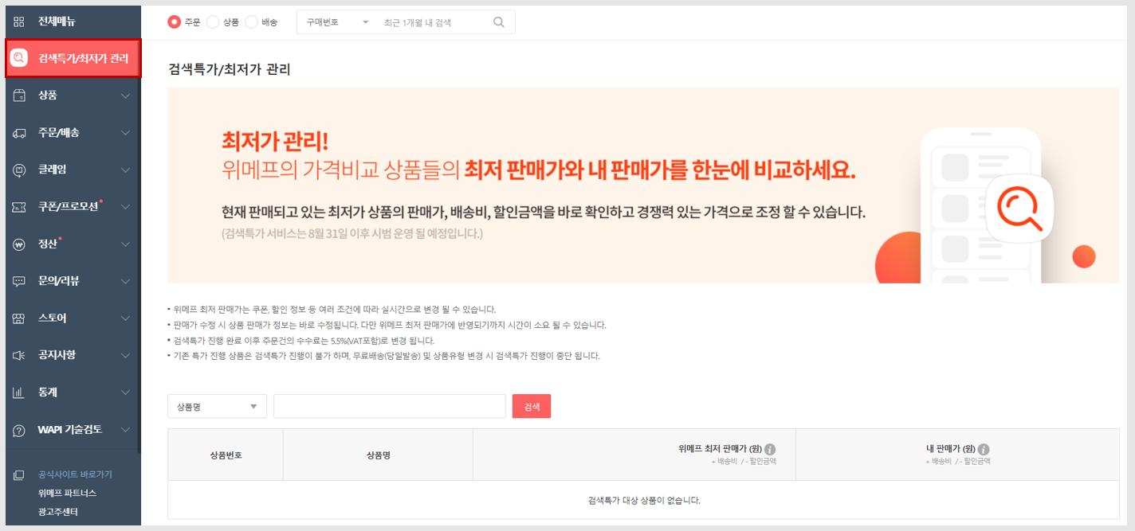Click info icon next to 위메프 최저 판매가

coord(770,449)
